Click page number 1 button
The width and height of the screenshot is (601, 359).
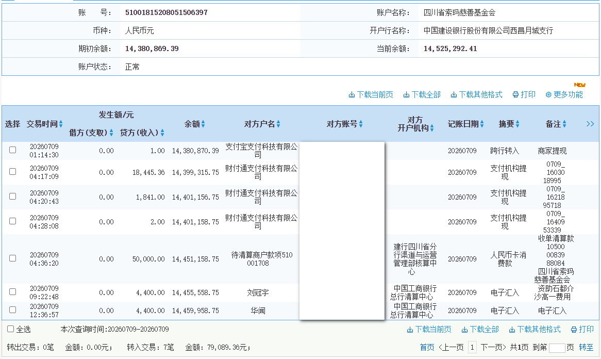[472, 348]
